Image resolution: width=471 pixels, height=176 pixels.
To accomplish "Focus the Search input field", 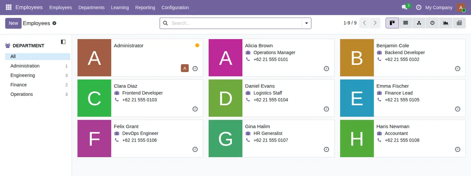I will pyautogui.click(x=235, y=23).
